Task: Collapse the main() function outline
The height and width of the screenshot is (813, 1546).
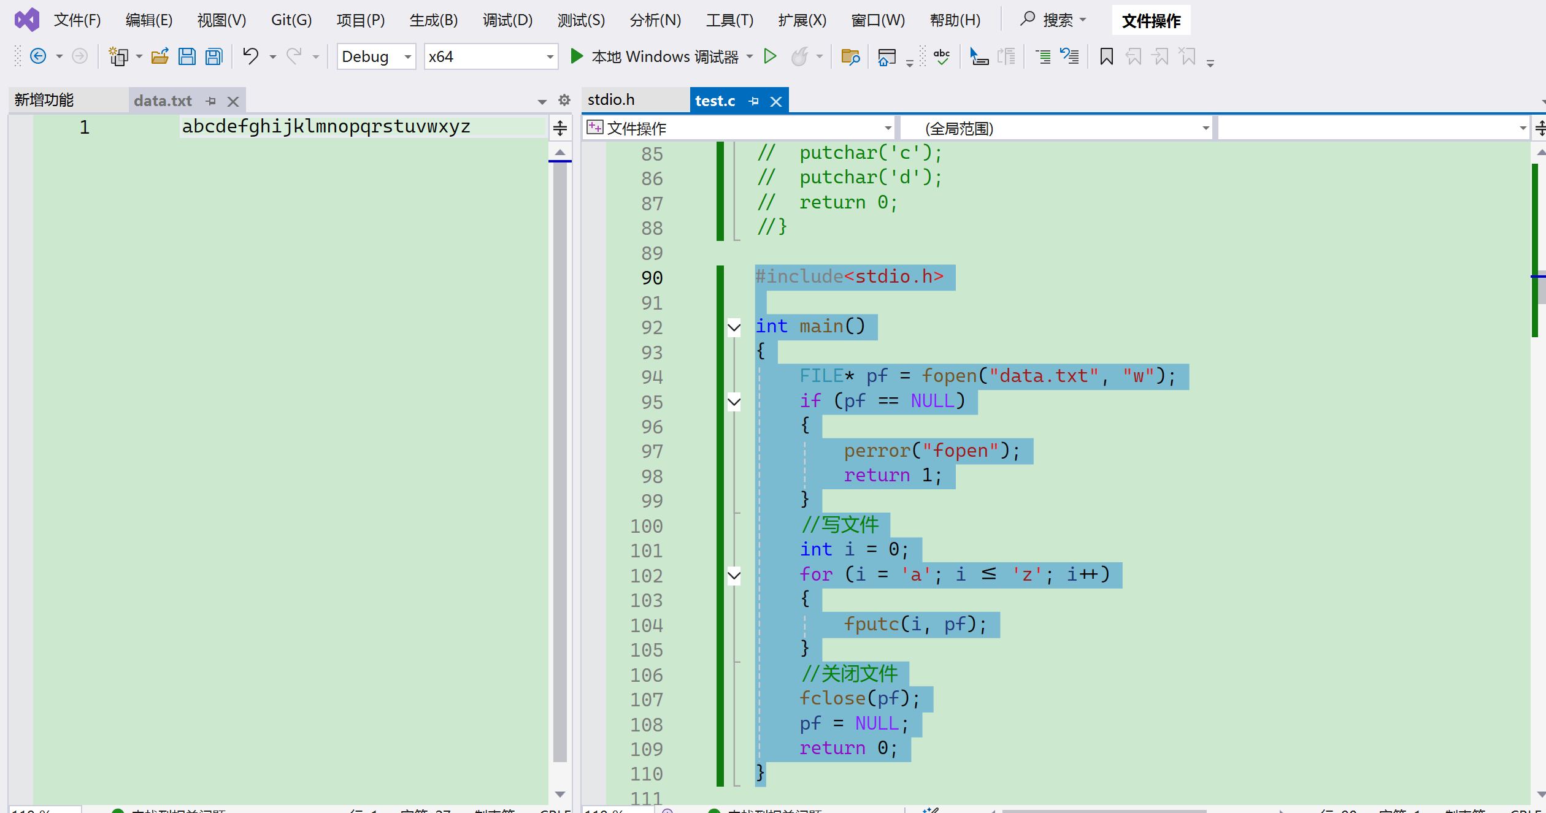Action: [734, 327]
